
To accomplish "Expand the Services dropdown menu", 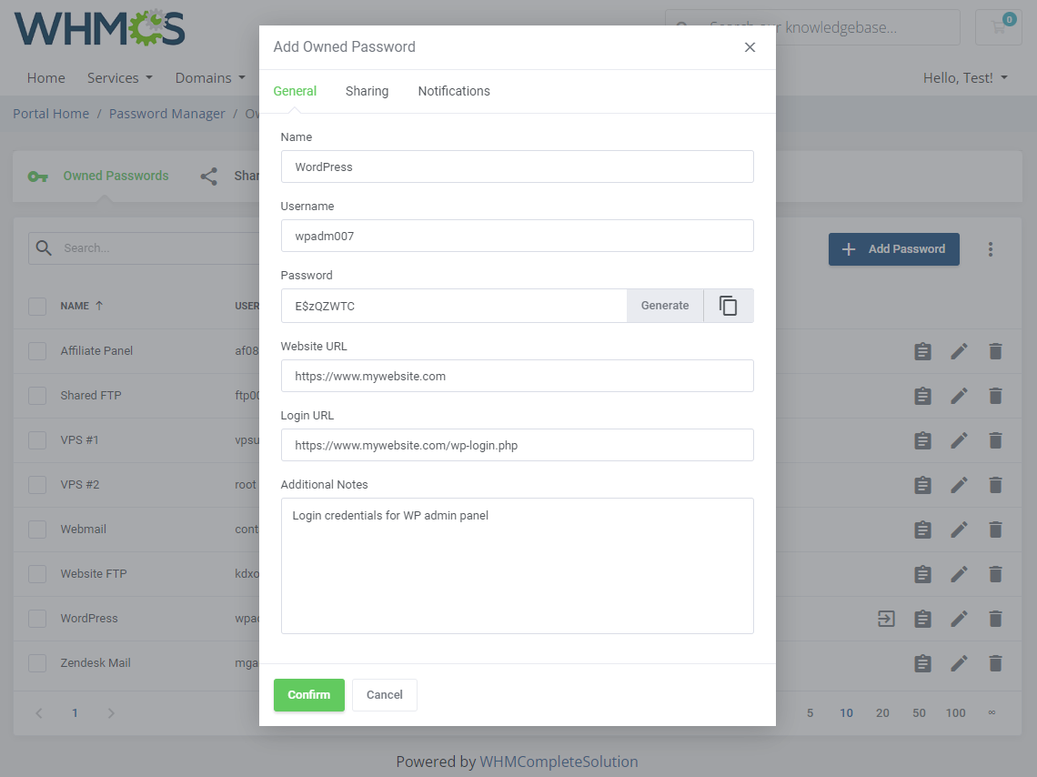I will [120, 78].
